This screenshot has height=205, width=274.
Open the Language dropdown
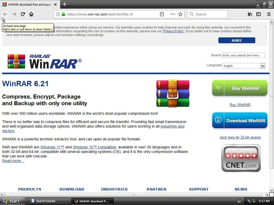[243, 66]
